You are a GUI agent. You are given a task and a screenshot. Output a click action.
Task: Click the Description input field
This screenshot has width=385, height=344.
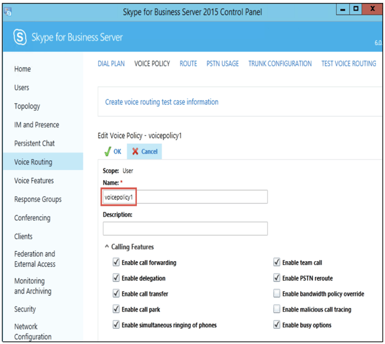pyautogui.click(x=185, y=228)
